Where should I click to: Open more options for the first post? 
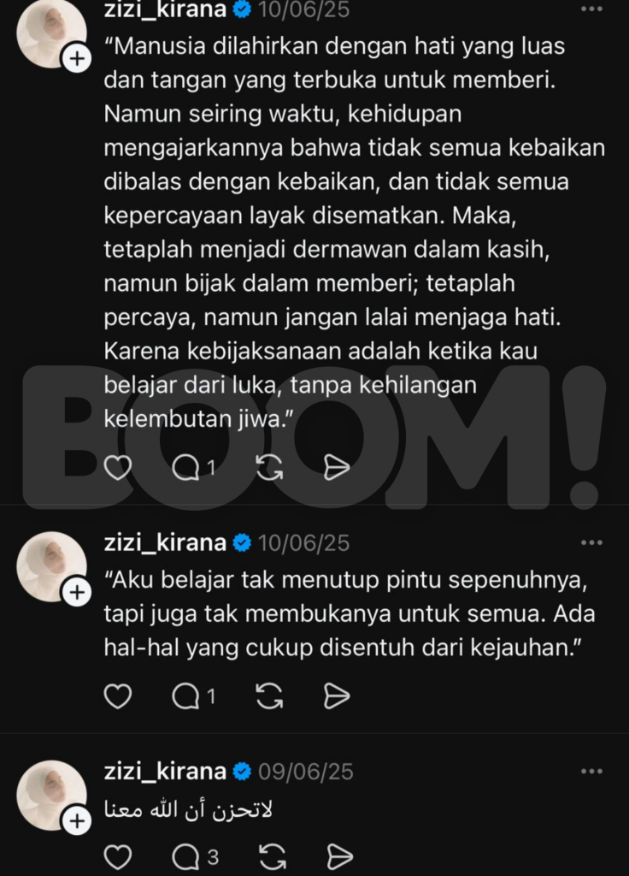(x=591, y=9)
